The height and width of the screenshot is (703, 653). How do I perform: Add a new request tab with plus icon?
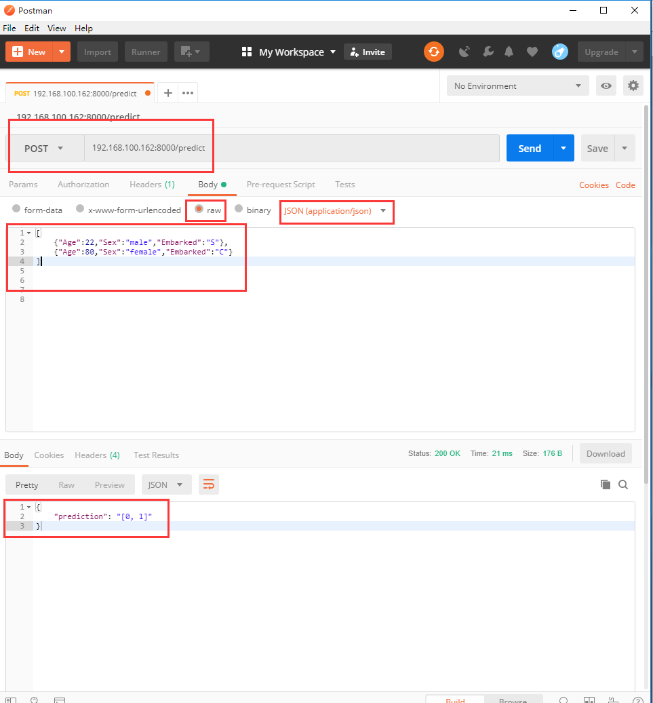(168, 93)
